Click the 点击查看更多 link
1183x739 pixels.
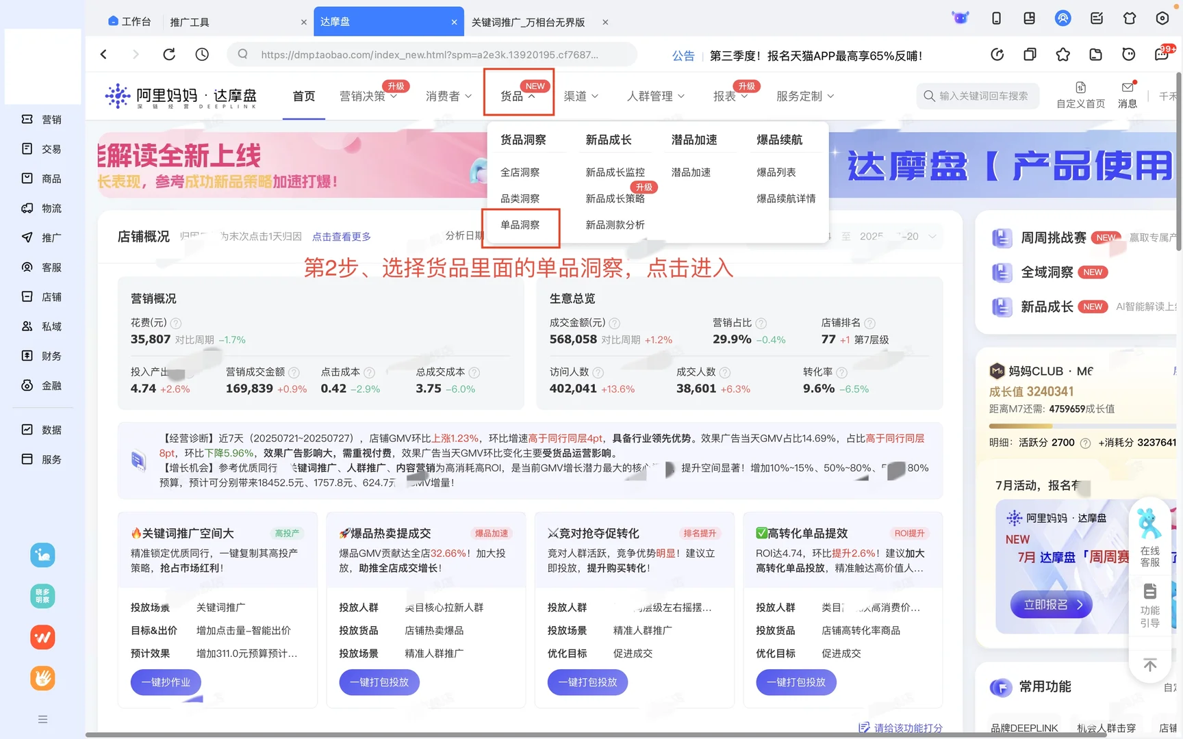342,236
